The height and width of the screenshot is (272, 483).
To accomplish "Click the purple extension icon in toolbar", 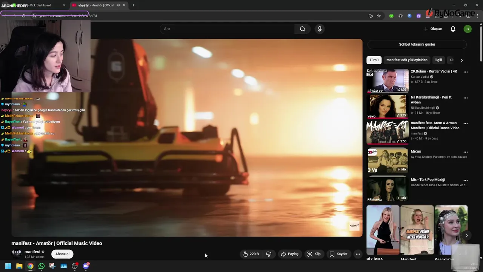I will coord(418,16).
